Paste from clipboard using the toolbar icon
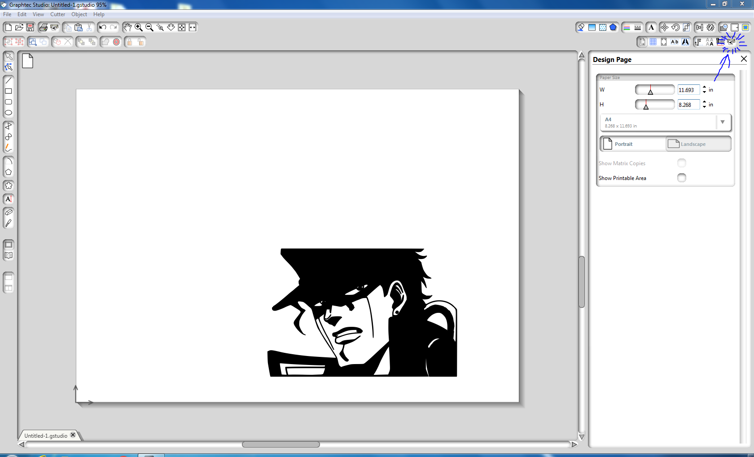754x457 pixels. point(79,27)
